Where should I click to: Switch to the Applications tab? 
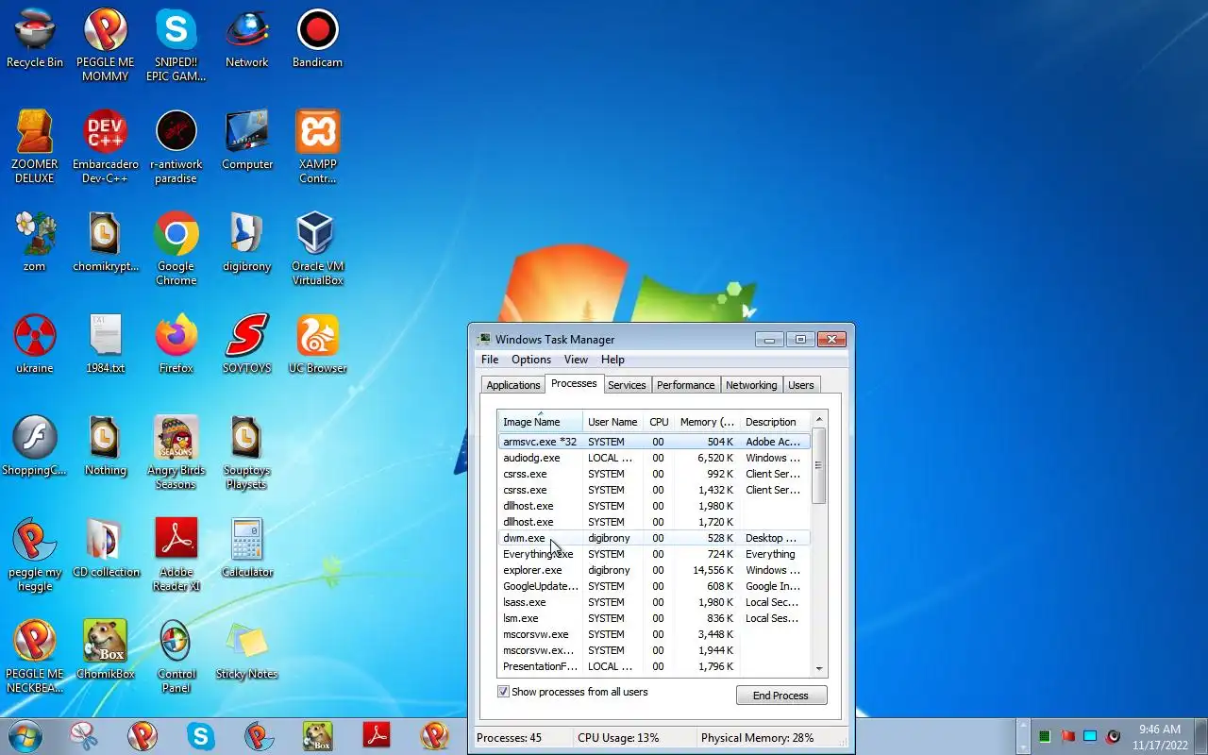pyautogui.click(x=513, y=385)
